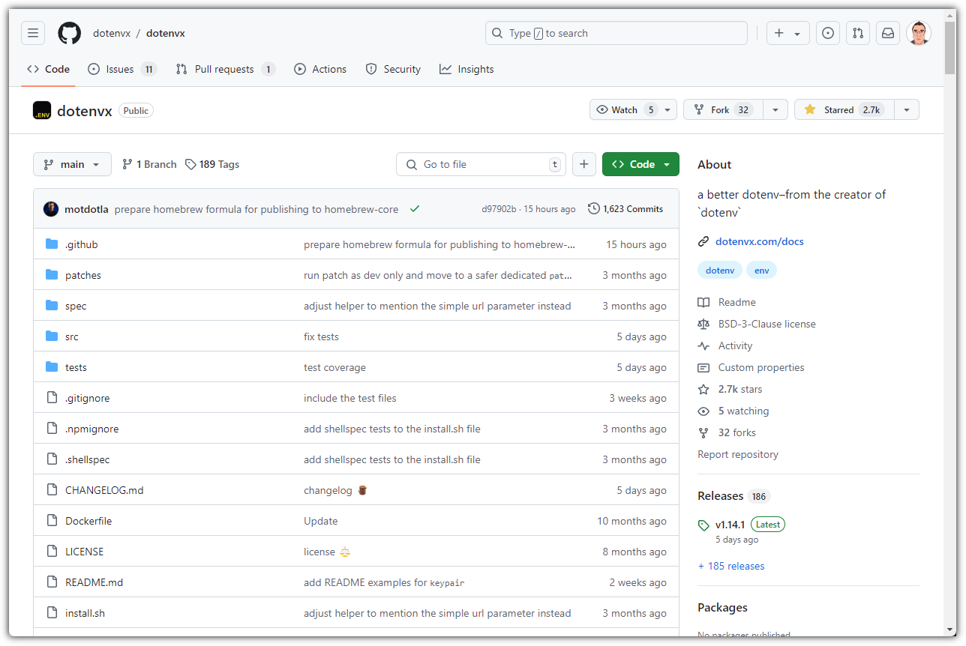Open the 32 forks link
This screenshot has height=646, width=966.
click(736, 432)
